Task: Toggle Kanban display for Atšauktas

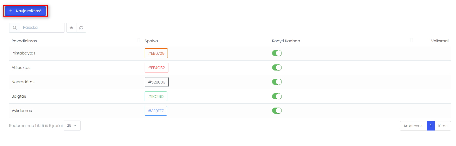Action: 277,67
